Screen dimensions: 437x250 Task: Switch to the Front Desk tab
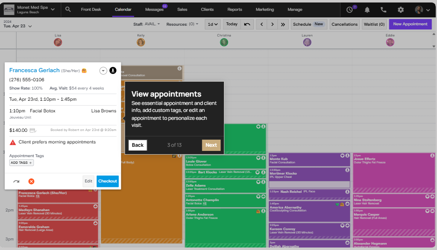coord(91,10)
